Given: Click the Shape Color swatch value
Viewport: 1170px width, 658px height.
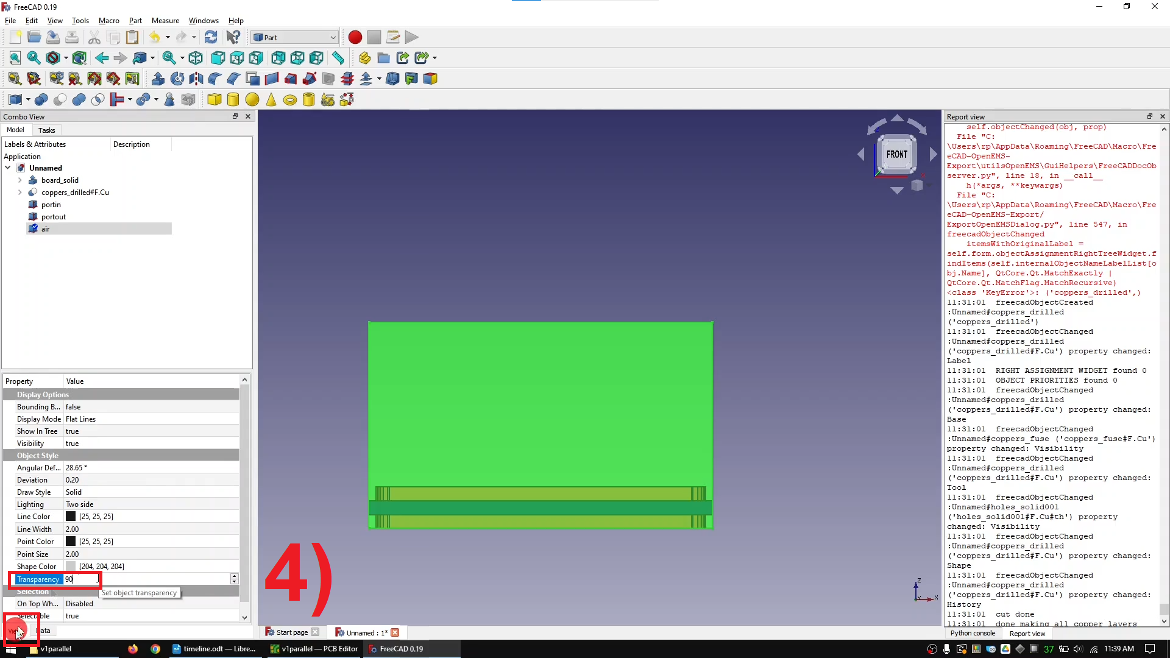Looking at the screenshot, I should [x=70, y=567].
